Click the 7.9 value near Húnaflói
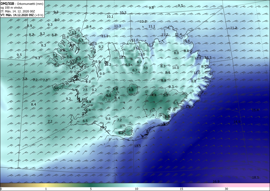270x191 pixels. point(93,52)
